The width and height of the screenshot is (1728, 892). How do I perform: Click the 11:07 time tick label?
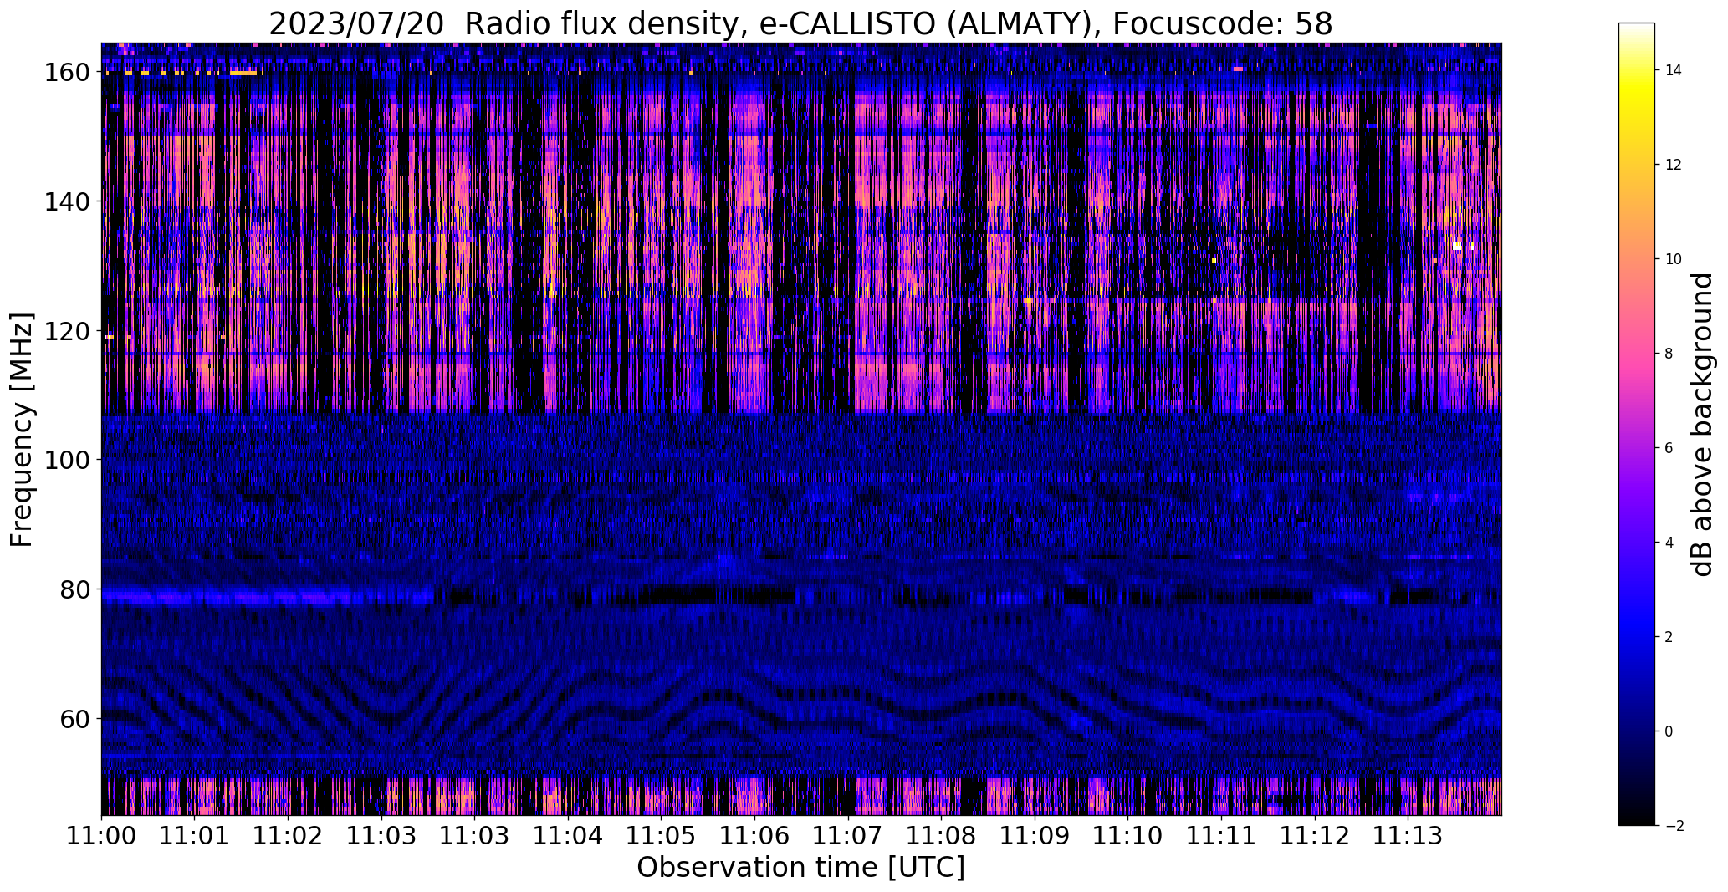point(848,836)
